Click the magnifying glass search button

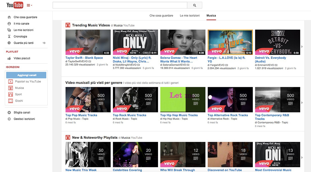coord(195,5)
